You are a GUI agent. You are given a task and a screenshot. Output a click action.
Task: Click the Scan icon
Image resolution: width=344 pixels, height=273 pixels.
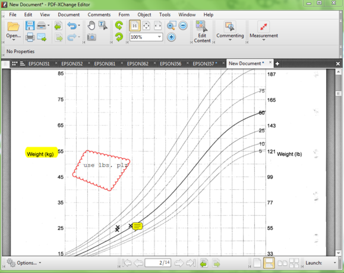coord(42,26)
